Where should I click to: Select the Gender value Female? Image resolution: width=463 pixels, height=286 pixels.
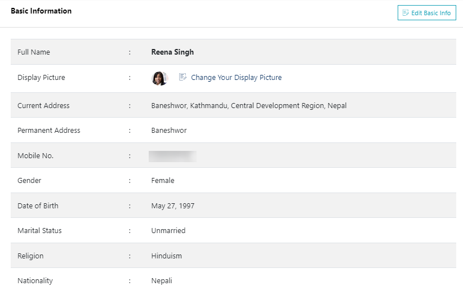[x=163, y=181]
